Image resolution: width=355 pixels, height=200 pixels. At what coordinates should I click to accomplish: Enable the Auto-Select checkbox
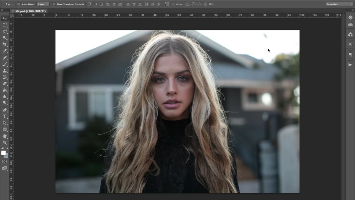pyautogui.click(x=19, y=4)
